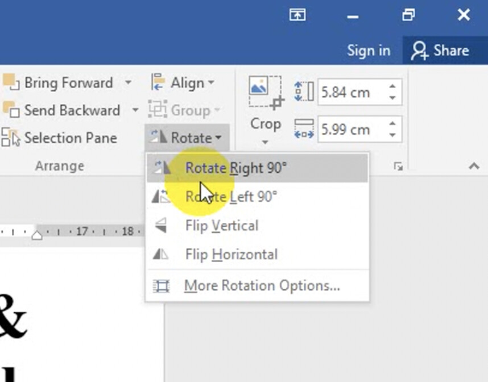The image size is (488, 382).
Task: Click the Bring Forward icon
Action: point(11,82)
